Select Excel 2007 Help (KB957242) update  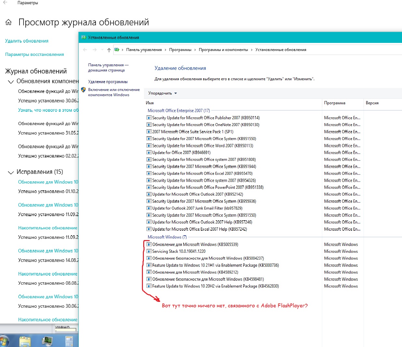(200, 229)
